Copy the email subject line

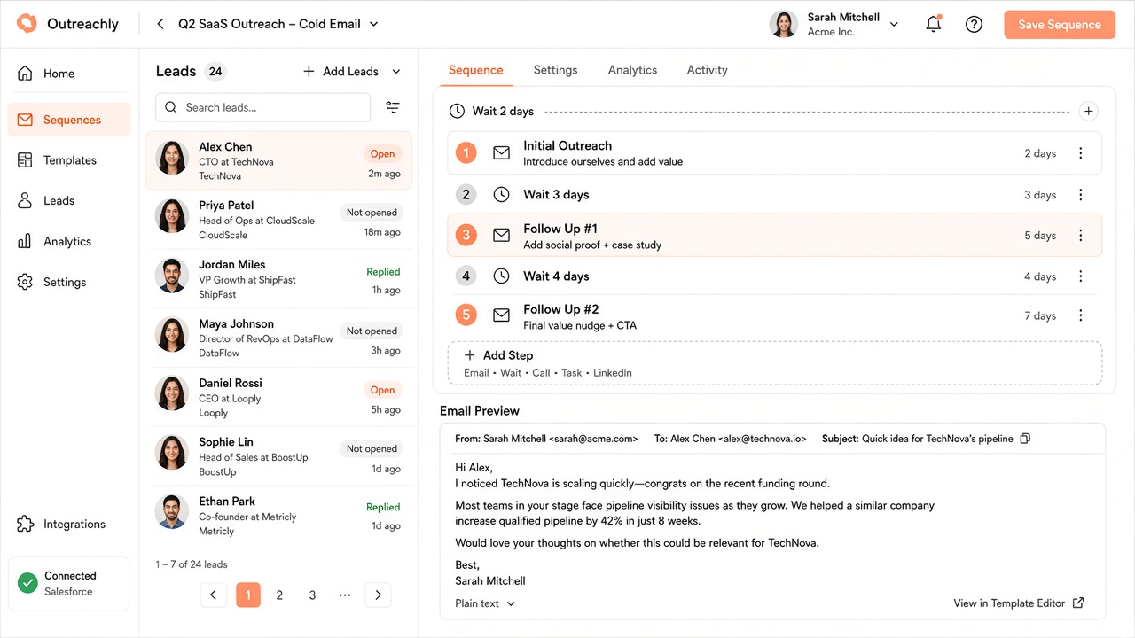[1025, 439]
